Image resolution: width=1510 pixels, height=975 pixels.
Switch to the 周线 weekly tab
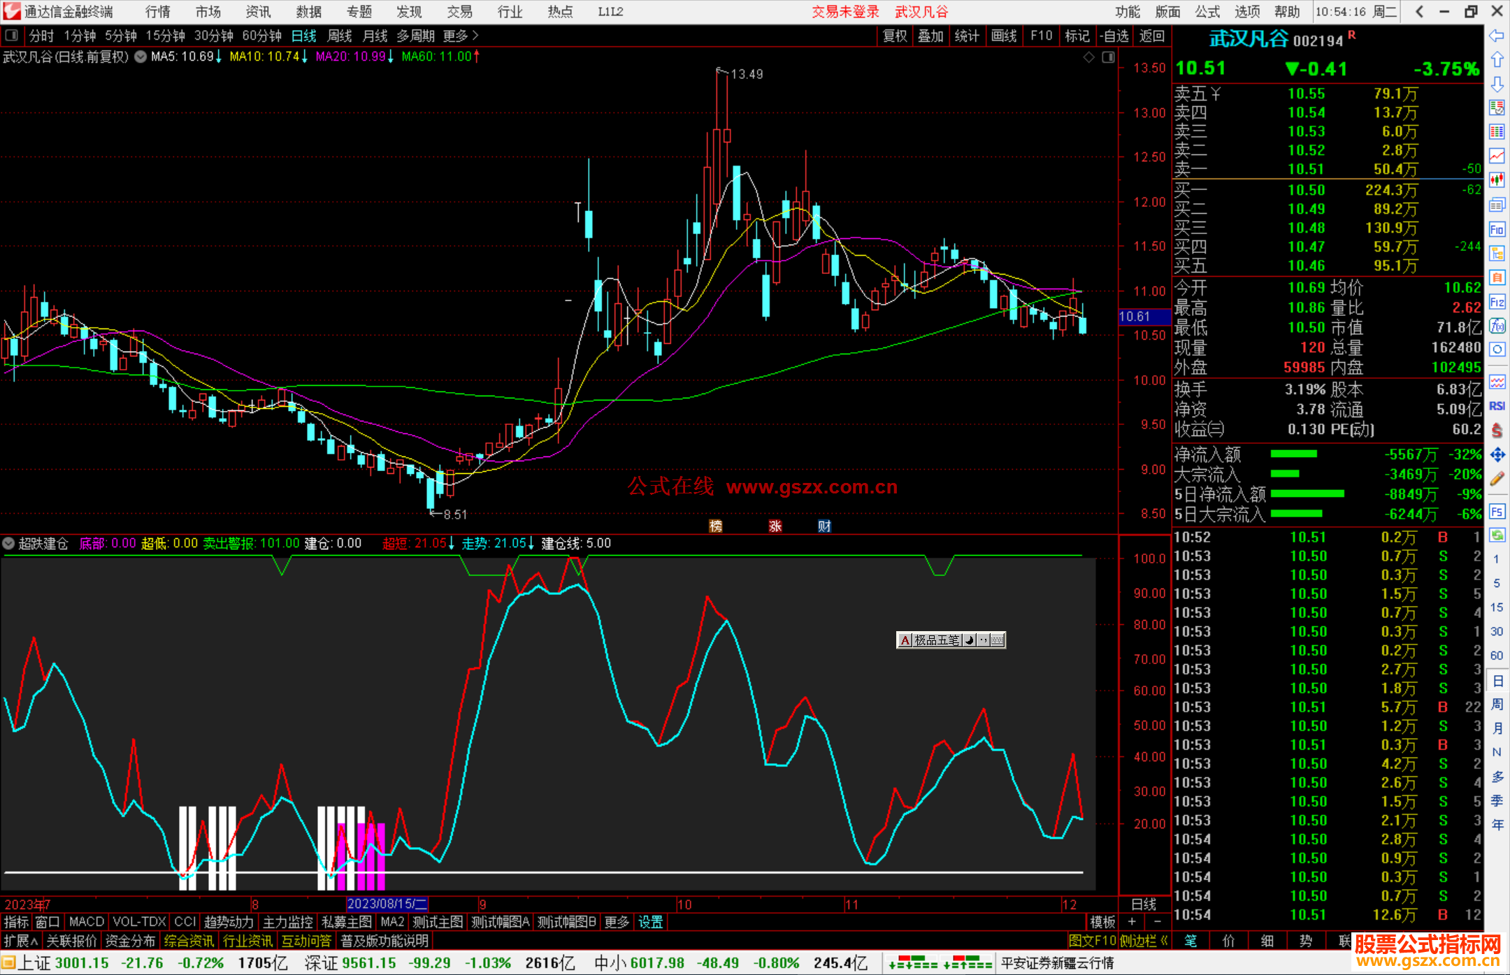click(339, 36)
